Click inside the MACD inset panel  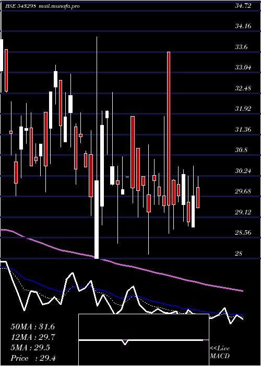144,340
